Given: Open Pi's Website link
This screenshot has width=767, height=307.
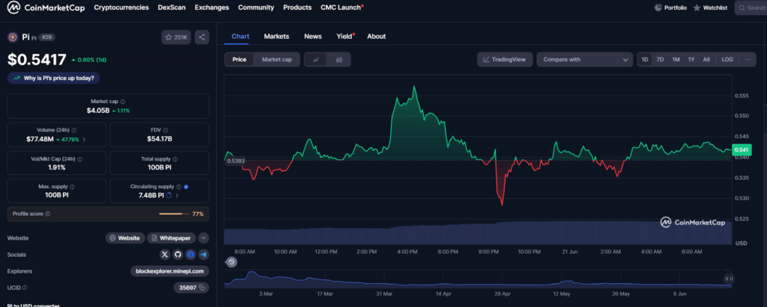Looking at the screenshot, I should 125,238.
